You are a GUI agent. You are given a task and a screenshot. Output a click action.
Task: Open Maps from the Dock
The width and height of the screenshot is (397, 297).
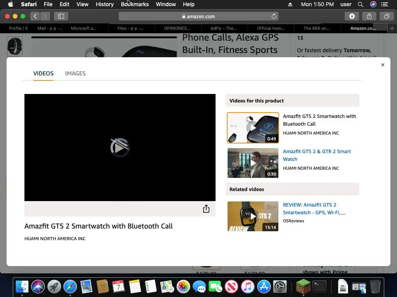coord(167,287)
